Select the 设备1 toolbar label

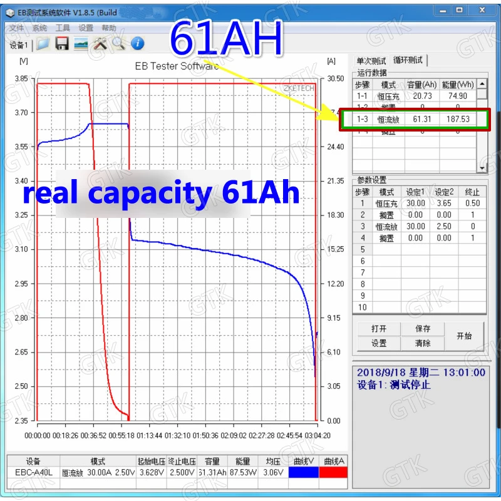point(19,45)
